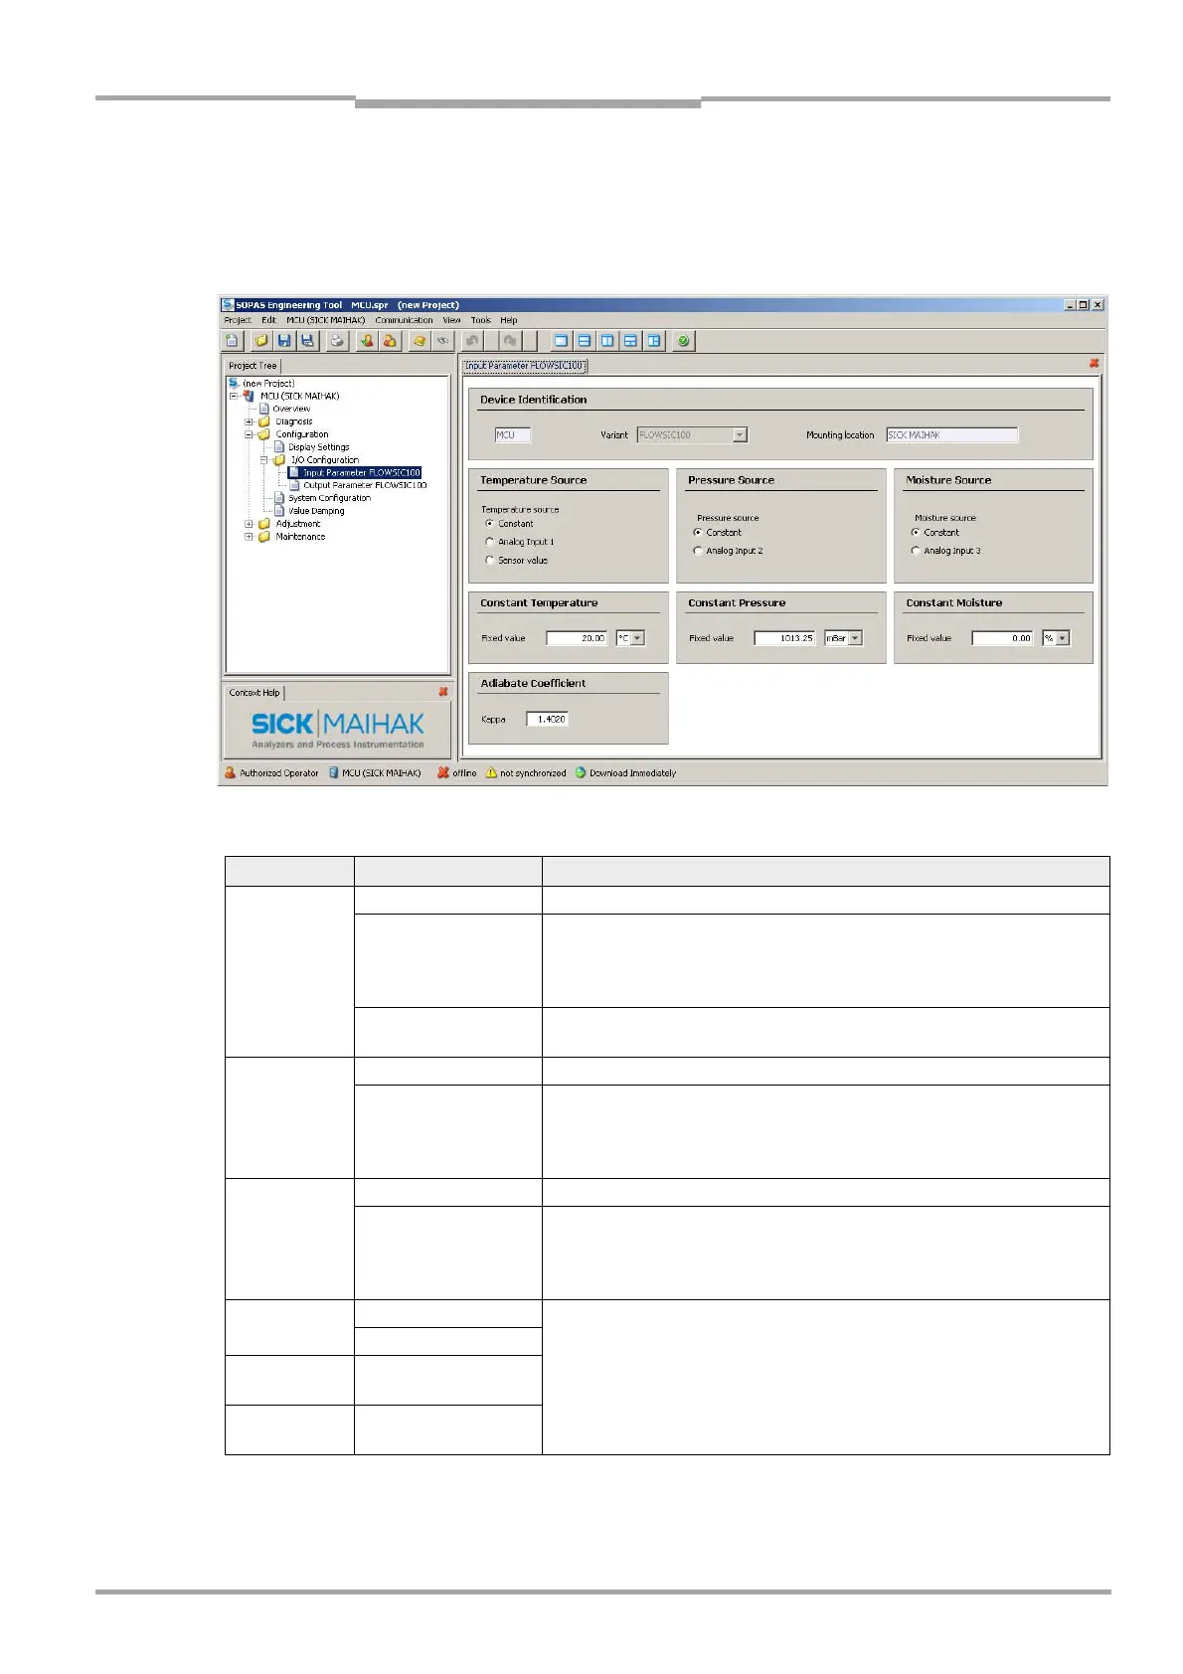Screen dimensions: 1183x1674
Task: Select Overview in the project tree
Action: pos(291,409)
